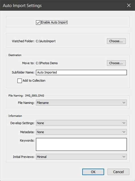135x181 pixels.
Task: Close the dialog with the X icon
Action: 129,5
